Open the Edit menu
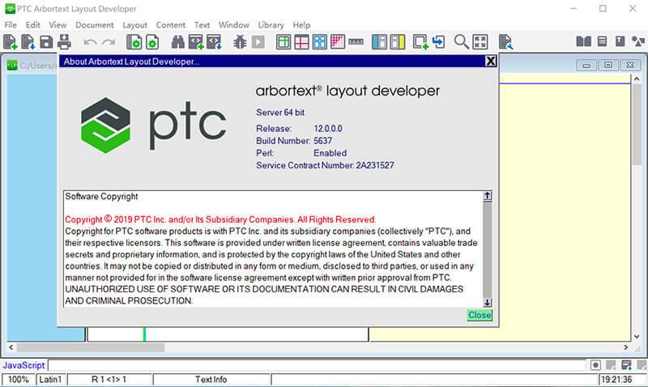The width and height of the screenshot is (648, 387). click(x=33, y=25)
